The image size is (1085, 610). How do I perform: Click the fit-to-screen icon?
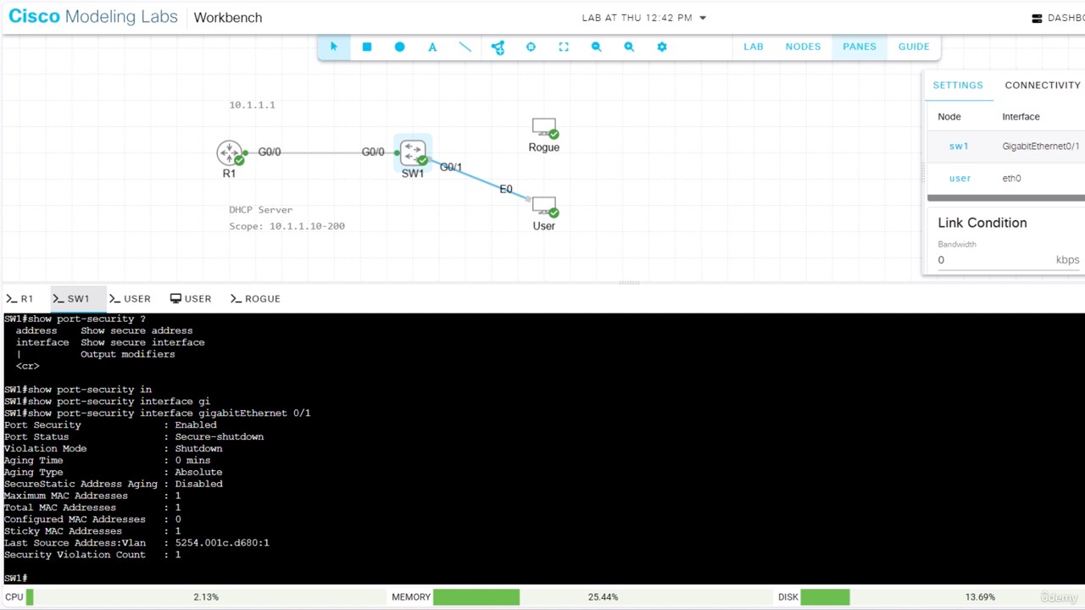tap(564, 47)
